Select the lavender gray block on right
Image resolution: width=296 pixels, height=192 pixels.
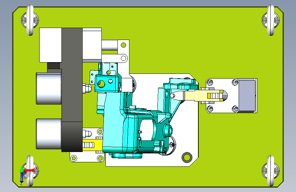click(x=247, y=96)
